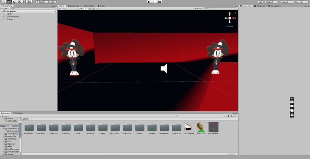
Task: Toggle scene audio speaker button
Action: tap(90, 9)
